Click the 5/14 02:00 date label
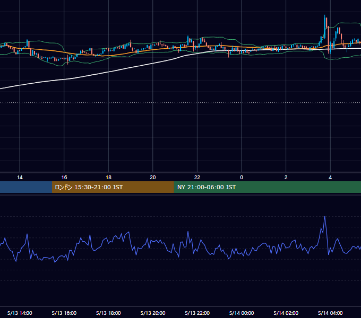 [286, 313]
